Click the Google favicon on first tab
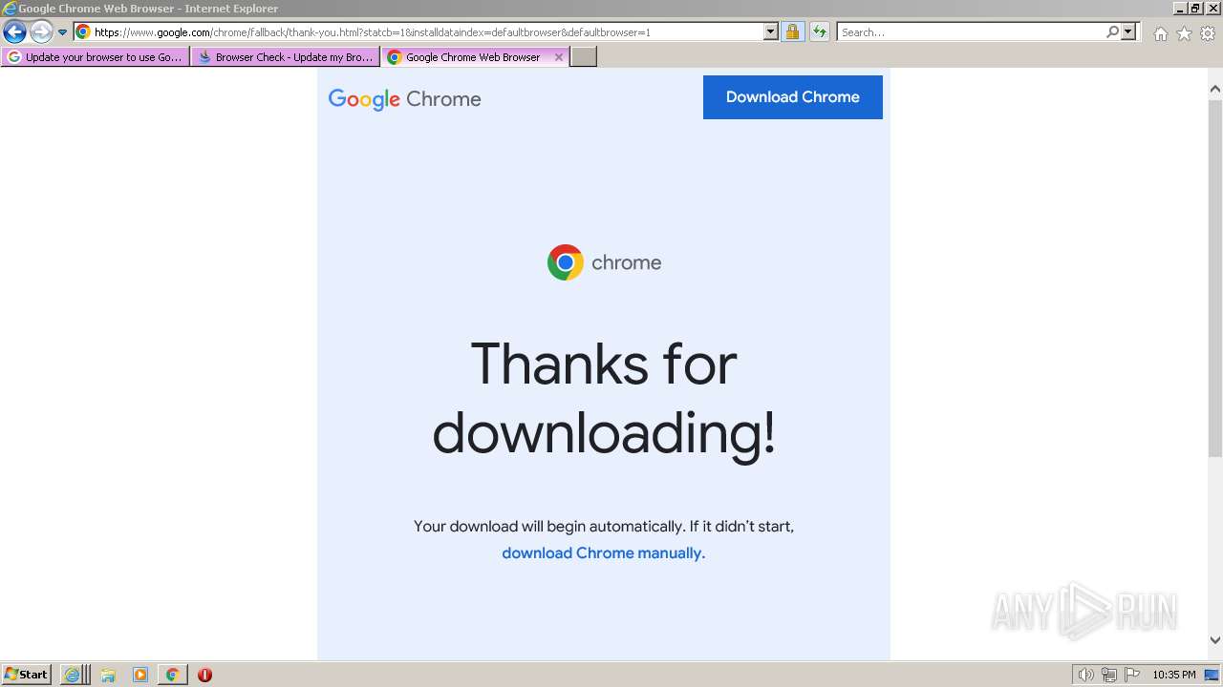Screen dimensions: 1223x687 (14, 57)
